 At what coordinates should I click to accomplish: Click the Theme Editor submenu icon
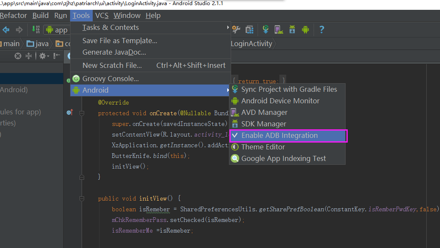[235, 147]
